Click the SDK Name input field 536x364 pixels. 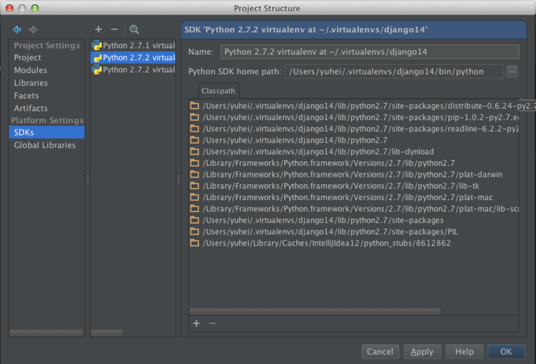(370, 52)
